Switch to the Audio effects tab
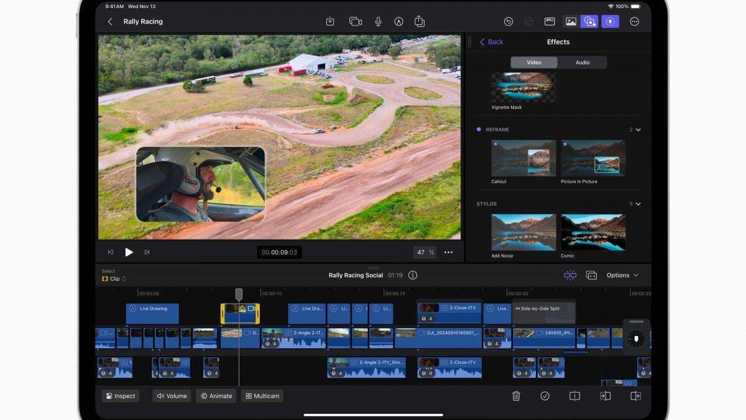The height and width of the screenshot is (420, 746). [582, 62]
